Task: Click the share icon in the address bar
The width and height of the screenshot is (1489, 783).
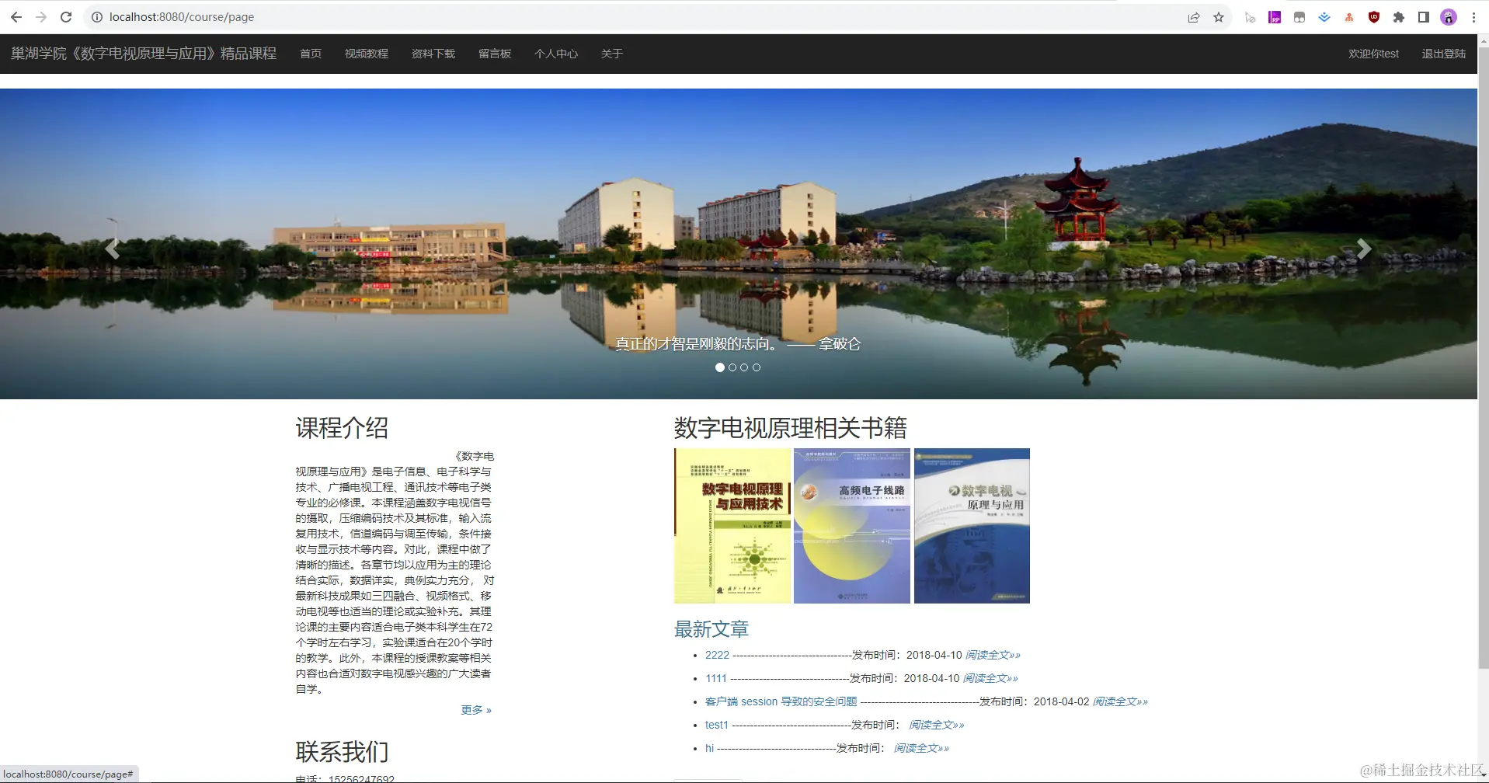Action: click(1194, 16)
